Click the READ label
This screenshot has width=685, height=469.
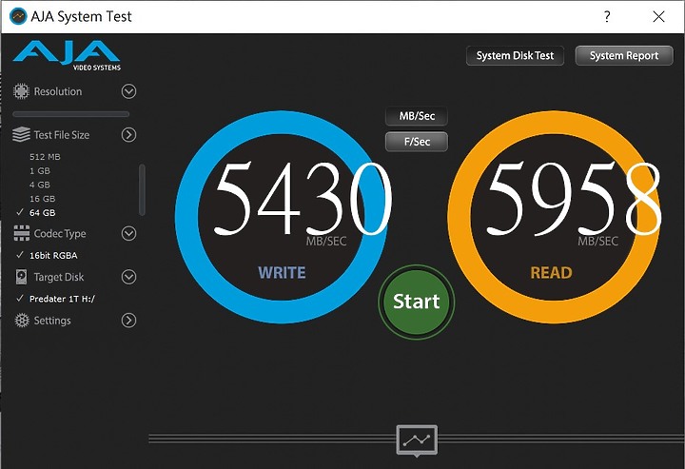(x=551, y=272)
